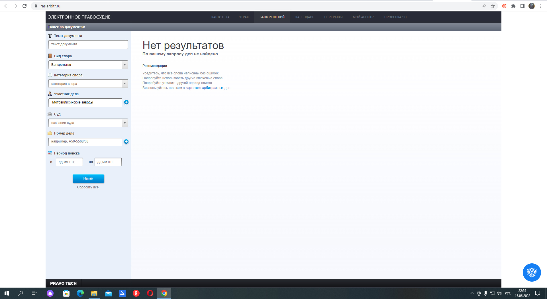547x299 pixels.
Task: Click the share page icon in address bar
Action: [484, 6]
